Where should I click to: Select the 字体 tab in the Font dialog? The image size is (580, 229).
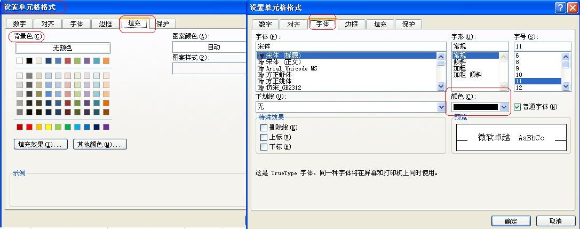(x=323, y=24)
